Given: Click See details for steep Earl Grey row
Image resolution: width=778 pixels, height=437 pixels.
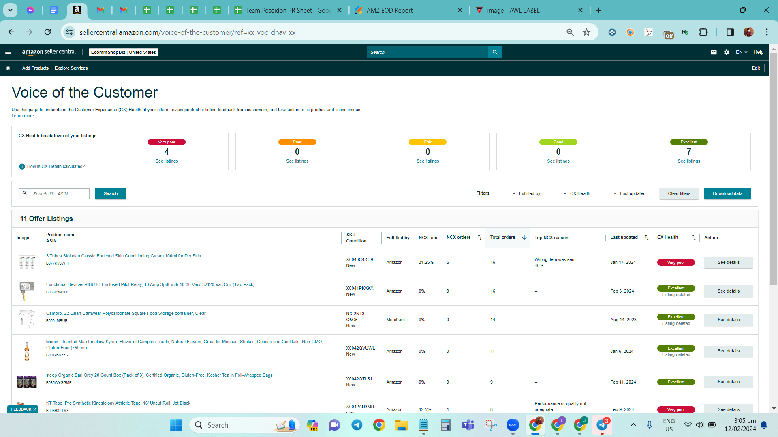Looking at the screenshot, I should click(x=729, y=382).
